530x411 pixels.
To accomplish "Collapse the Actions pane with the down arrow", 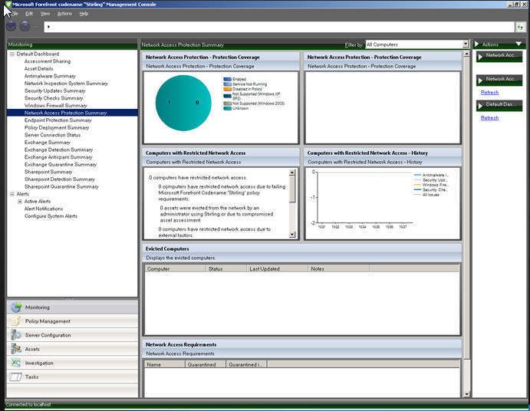I will (518, 44).
